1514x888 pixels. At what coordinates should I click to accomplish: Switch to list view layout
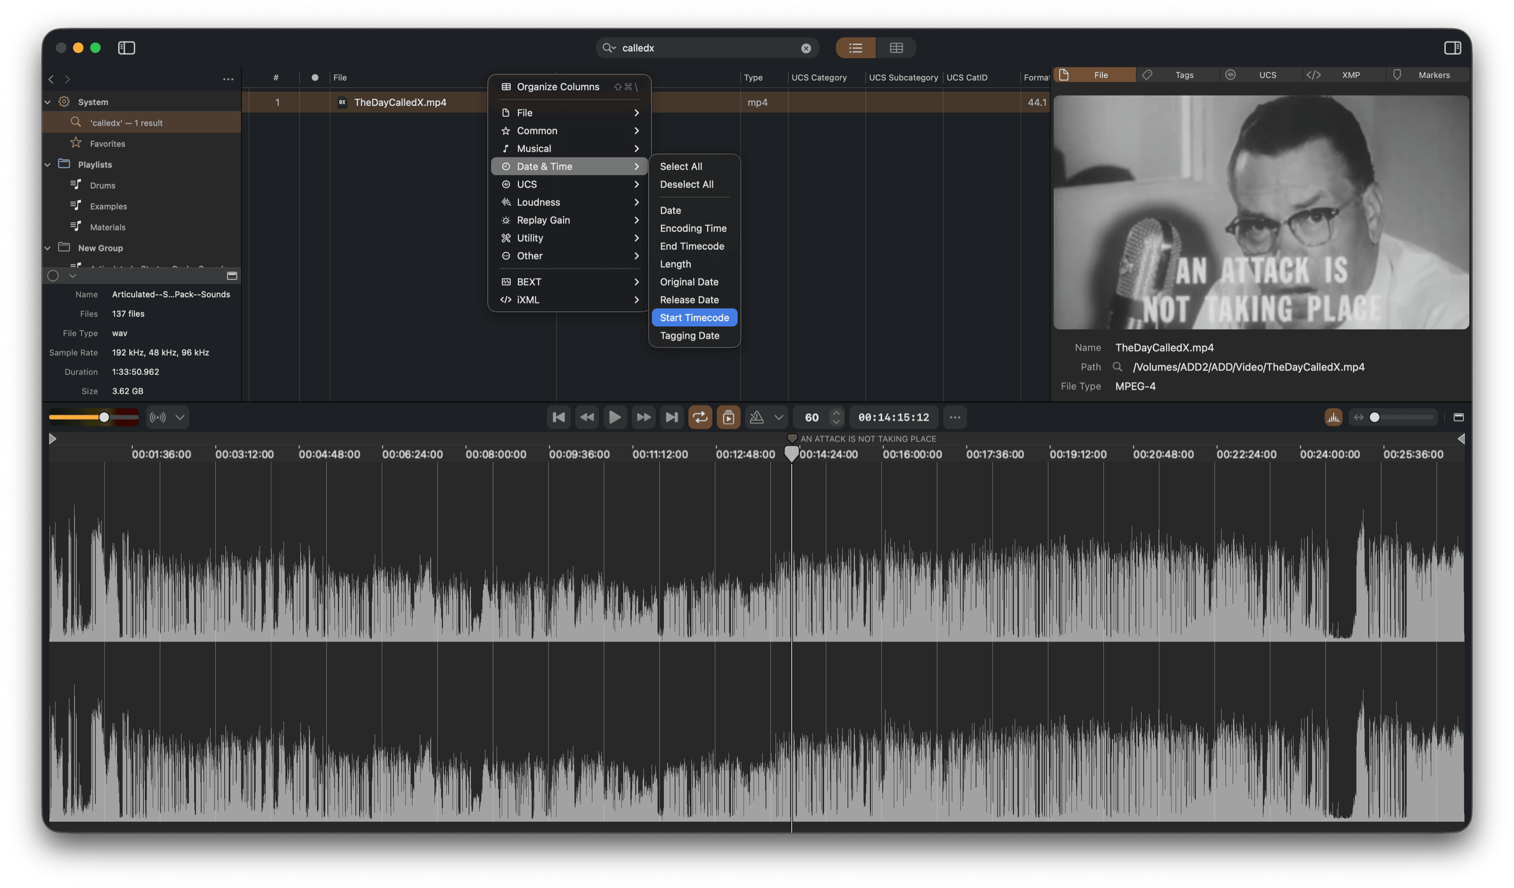coord(855,48)
